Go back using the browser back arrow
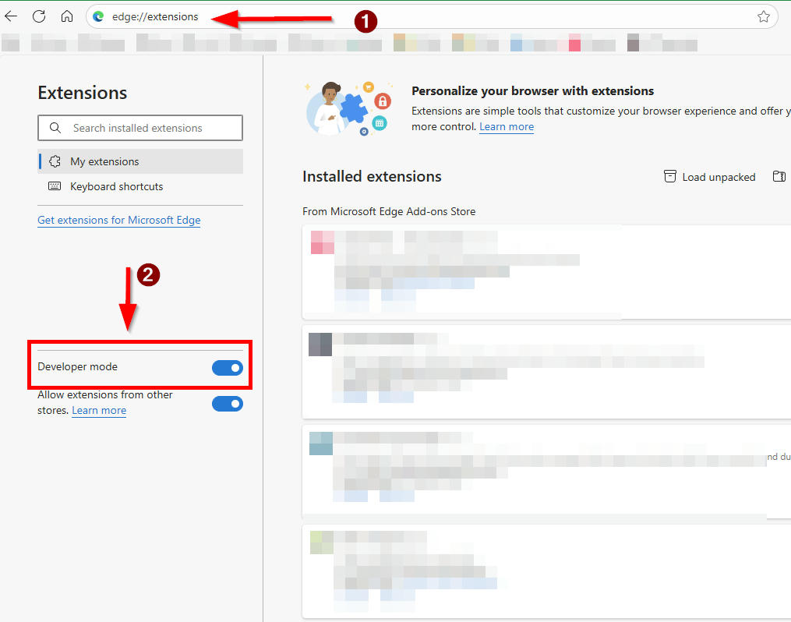The height and width of the screenshot is (622, 791). coord(11,16)
